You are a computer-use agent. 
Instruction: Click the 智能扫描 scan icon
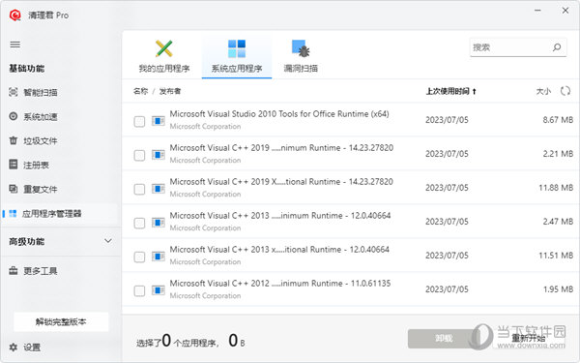point(14,92)
